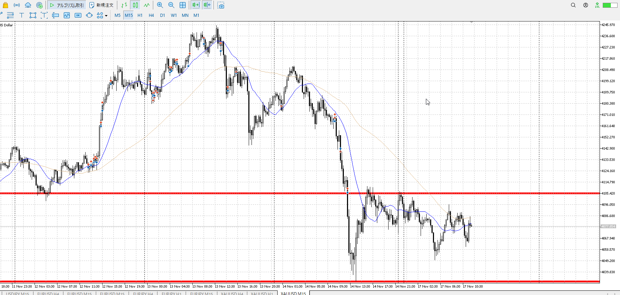Image resolution: width=620 pixels, height=295 pixels.
Task: Switch the chart to D1 timeframe
Action: coord(162,15)
